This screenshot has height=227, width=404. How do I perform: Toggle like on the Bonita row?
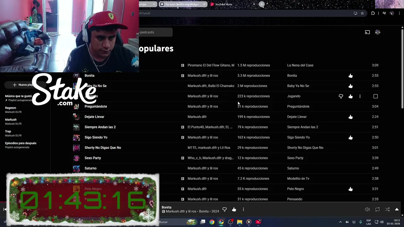point(351,76)
